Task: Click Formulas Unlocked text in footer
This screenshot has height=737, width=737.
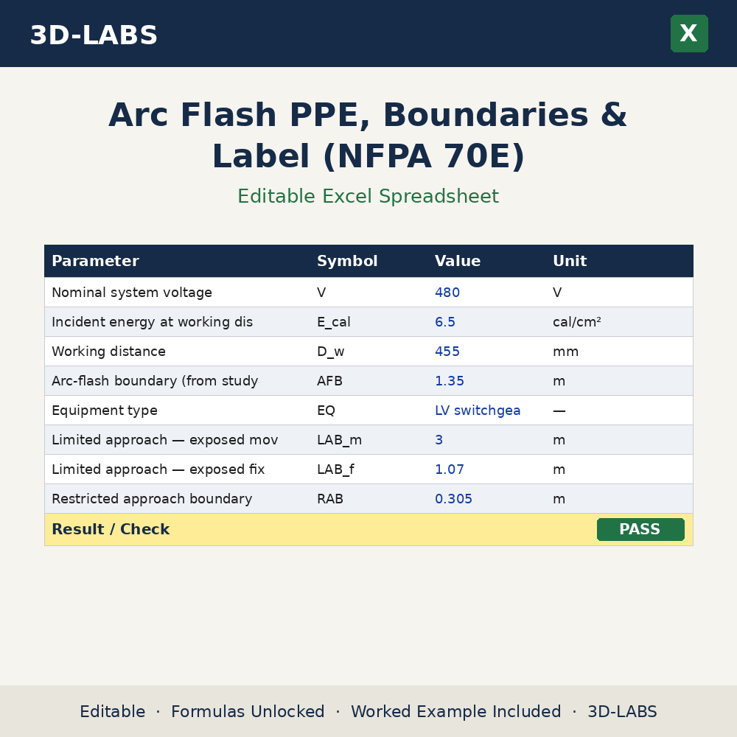Action: [248, 711]
